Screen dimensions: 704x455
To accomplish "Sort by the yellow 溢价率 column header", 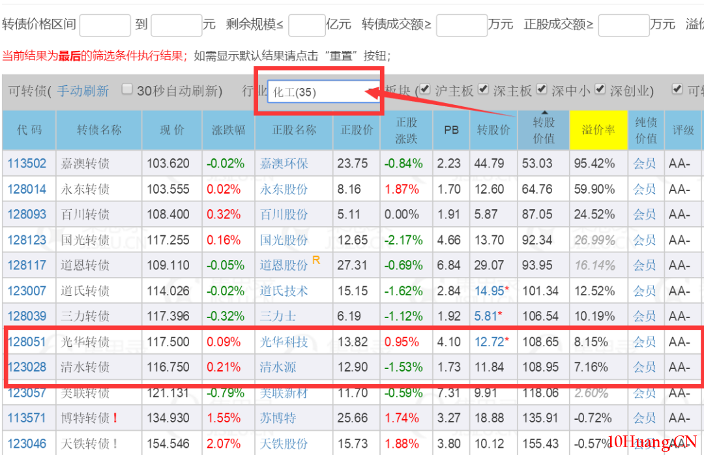I will tap(598, 130).
